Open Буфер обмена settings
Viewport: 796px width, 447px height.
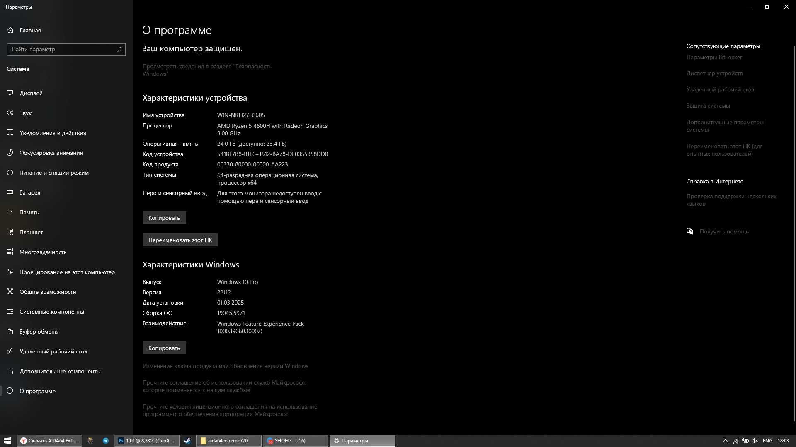pyautogui.click(x=66, y=332)
